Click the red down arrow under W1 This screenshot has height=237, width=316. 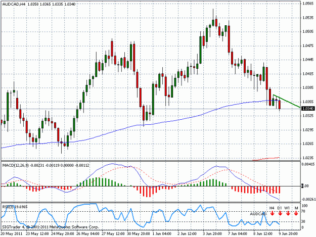point(288,213)
